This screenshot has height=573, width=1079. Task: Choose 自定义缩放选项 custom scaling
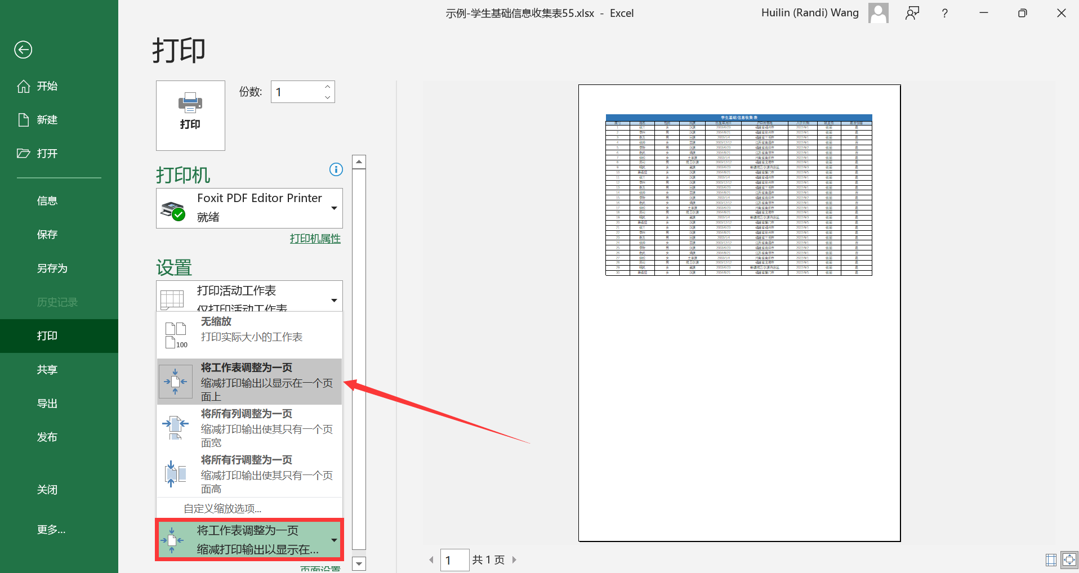click(x=222, y=507)
